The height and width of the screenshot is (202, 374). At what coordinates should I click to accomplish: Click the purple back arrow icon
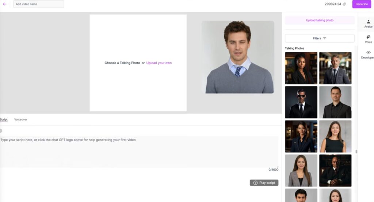5,4
